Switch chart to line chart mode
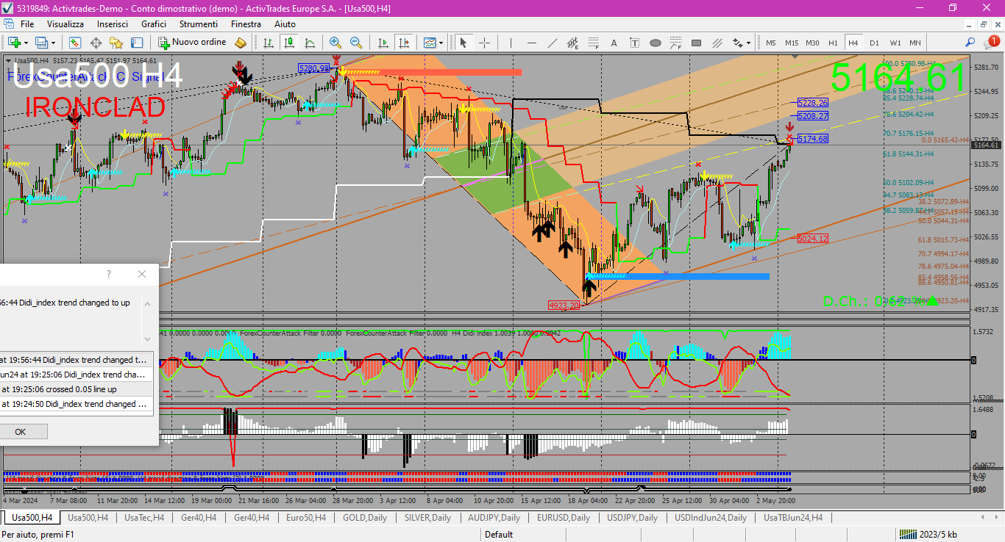The image size is (1005, 542). pos(310,43)
